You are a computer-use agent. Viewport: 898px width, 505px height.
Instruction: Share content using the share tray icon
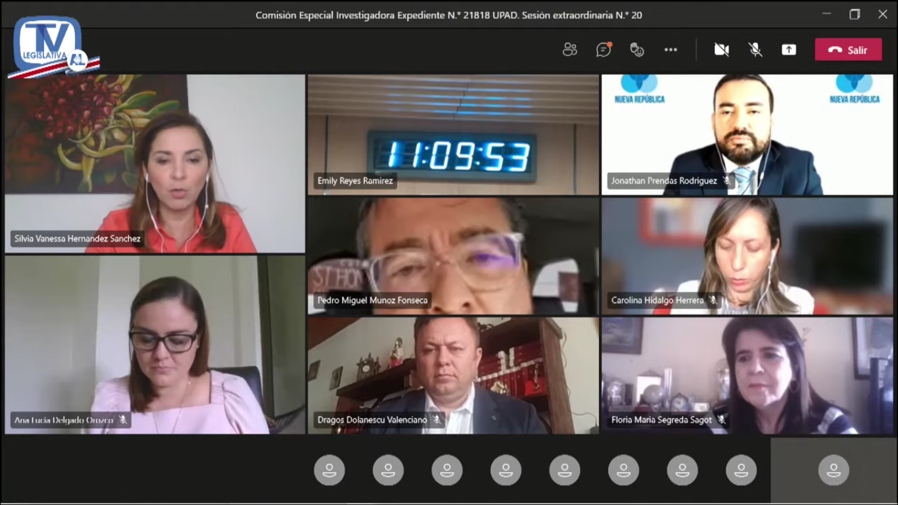coord(789,50)
